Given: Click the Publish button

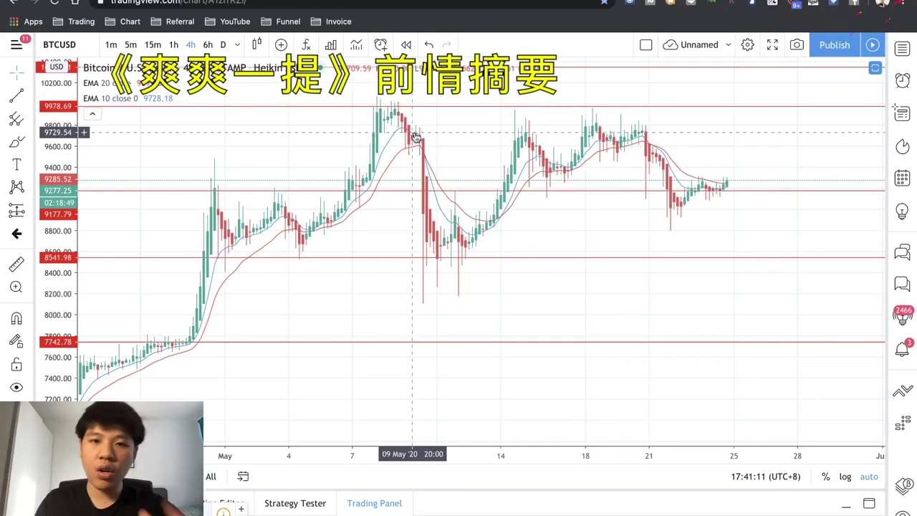Looking at the screenshot, I should pos(835,45).
